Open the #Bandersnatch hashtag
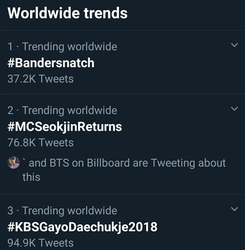The width and height of the screenshot is (245, 250). click(x=51, y=62)
